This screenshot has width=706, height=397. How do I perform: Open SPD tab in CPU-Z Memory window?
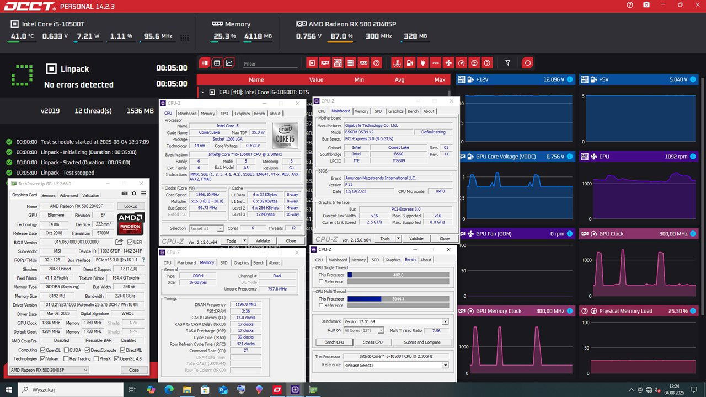pyautogui.click(x=224, y=262)
